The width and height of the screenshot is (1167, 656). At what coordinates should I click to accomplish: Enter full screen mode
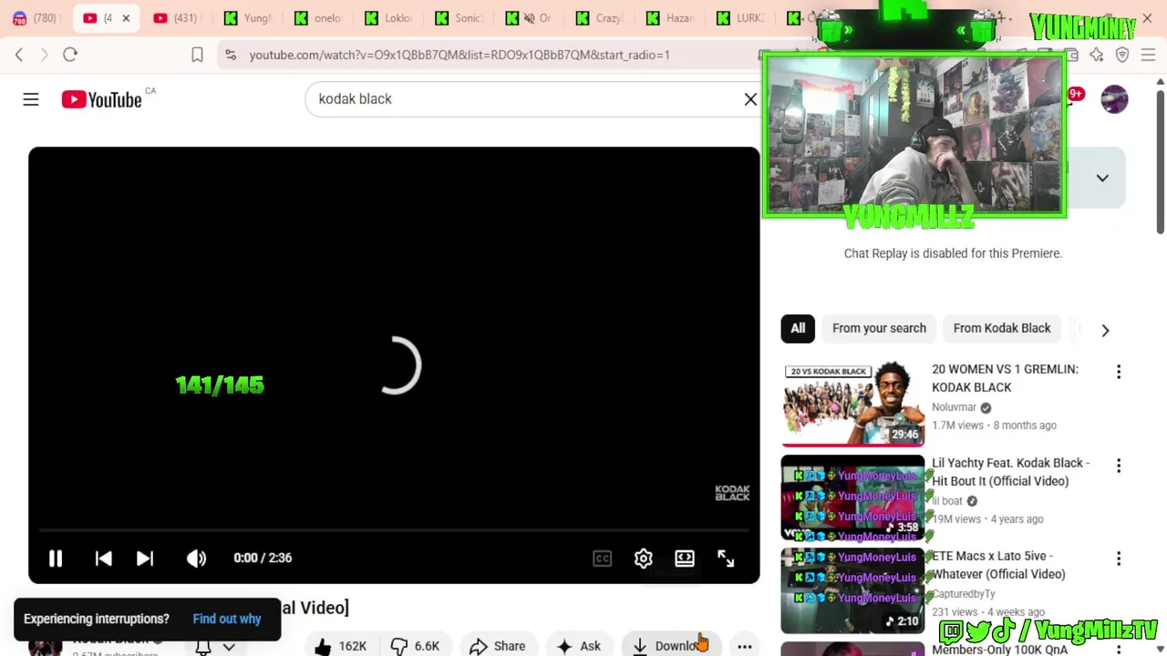726,559
